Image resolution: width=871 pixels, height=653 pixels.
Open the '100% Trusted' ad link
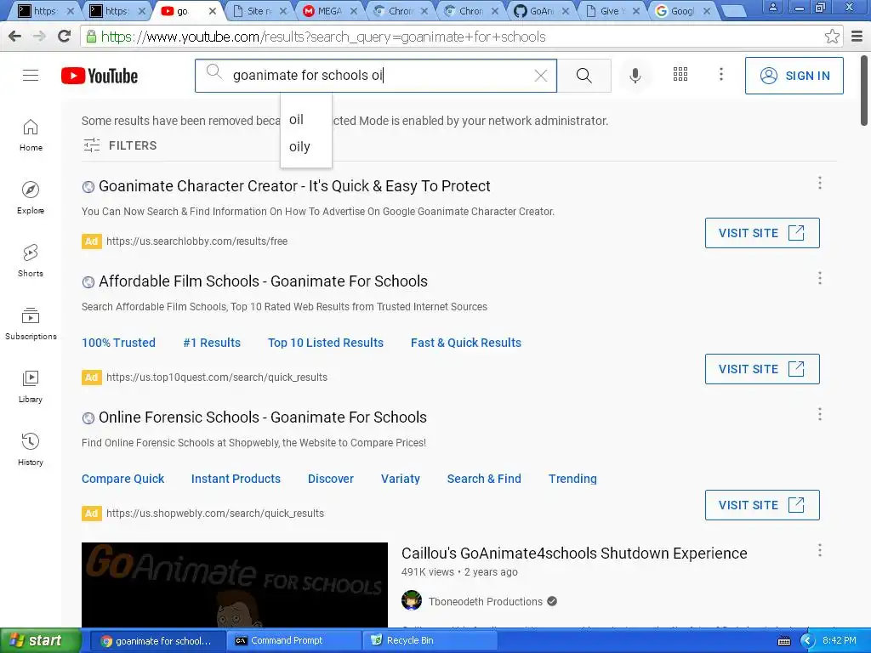click(x=118, y=343)
